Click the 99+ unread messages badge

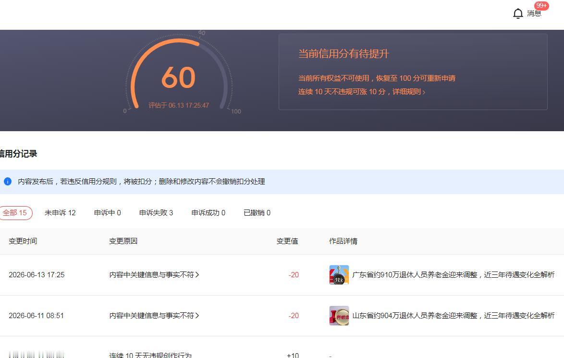[541, 6]
